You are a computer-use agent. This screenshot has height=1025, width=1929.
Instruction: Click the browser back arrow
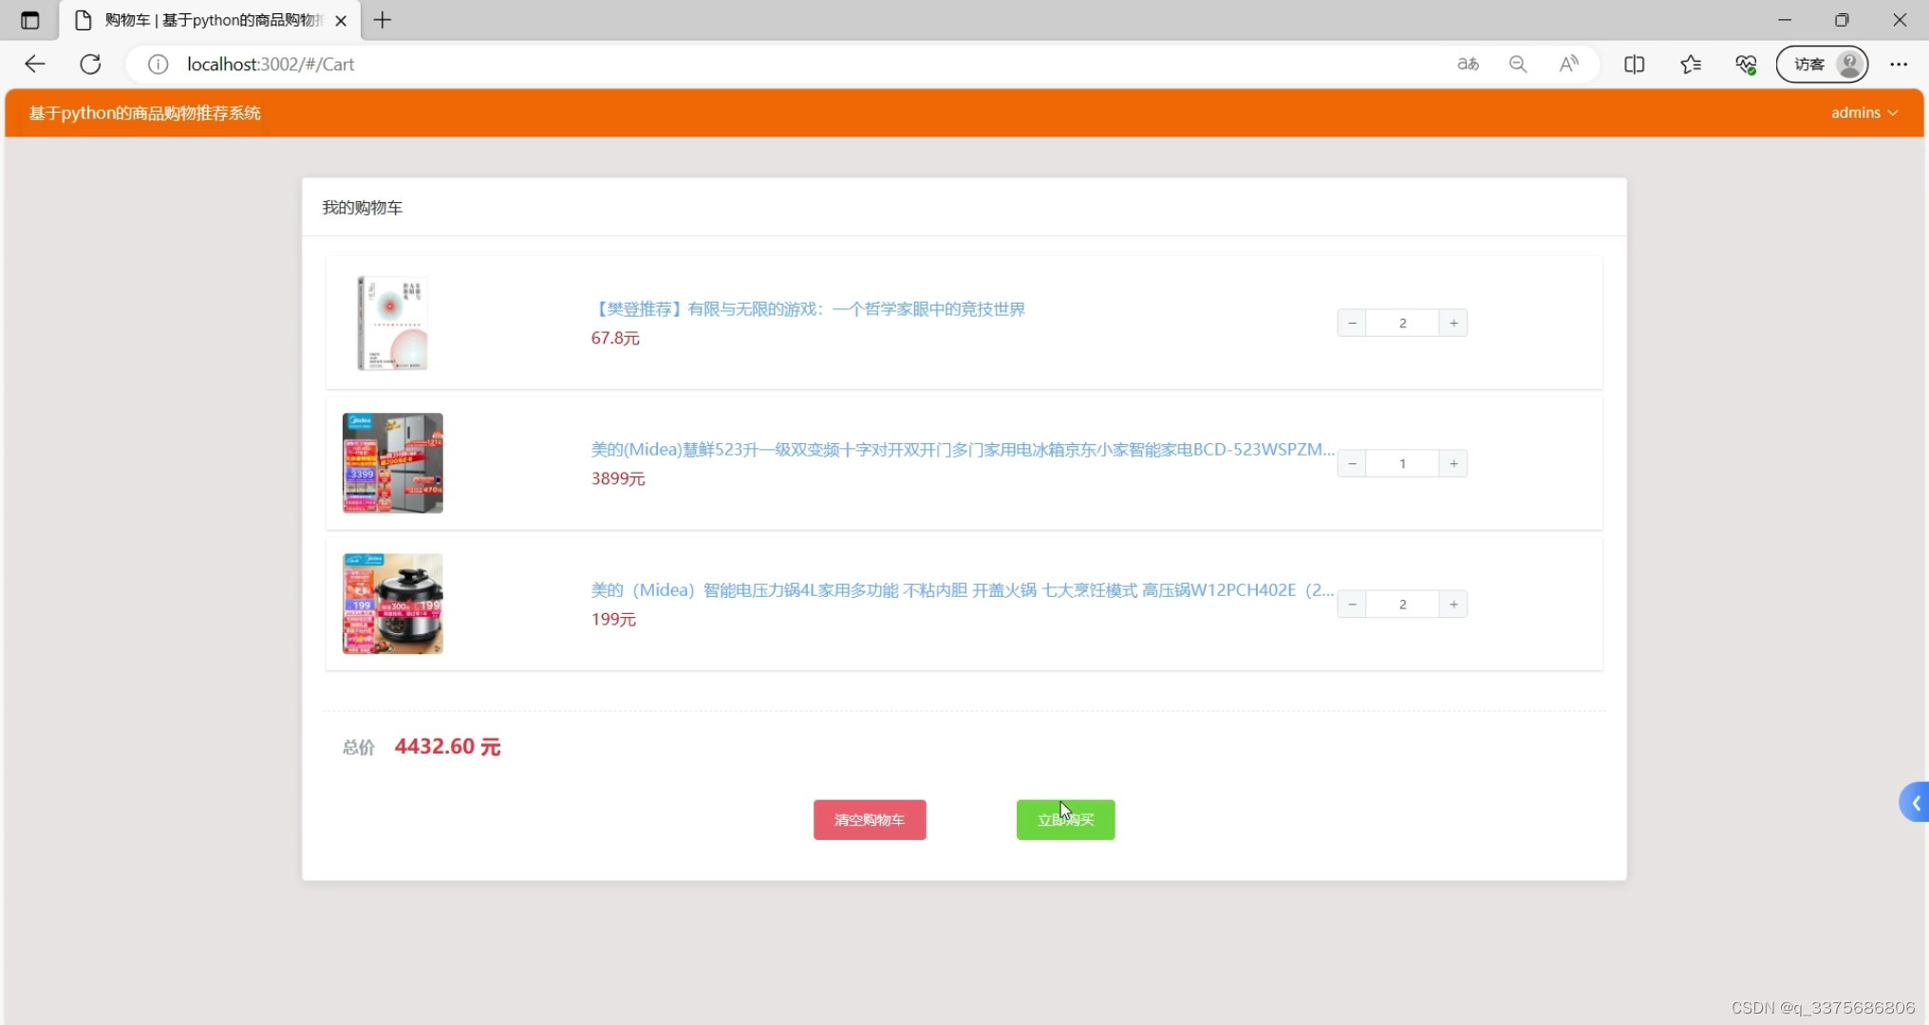coord(35,64)
